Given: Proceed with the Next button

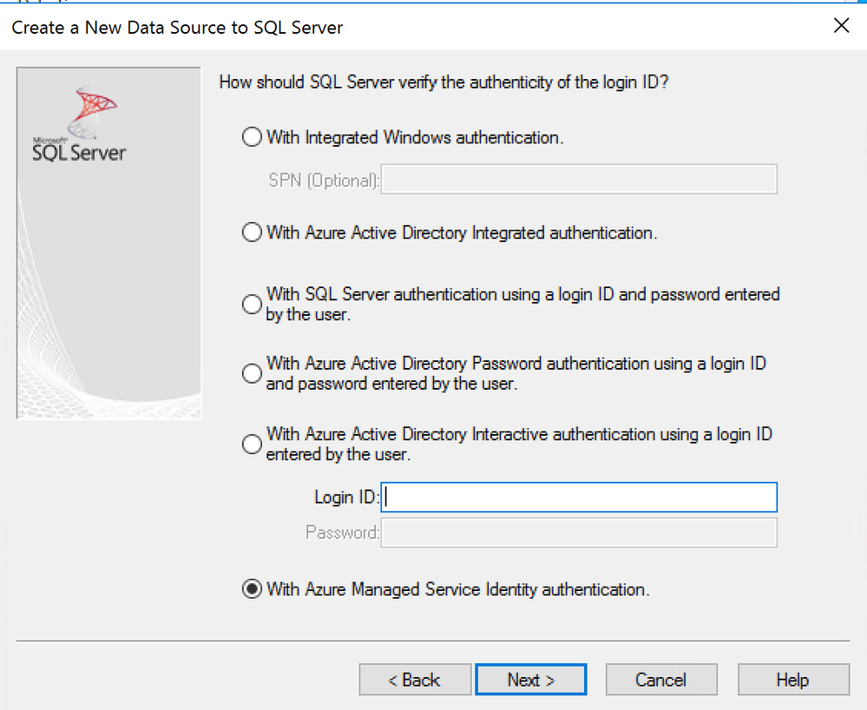Looking at the screenshot, I should point(531,680).
